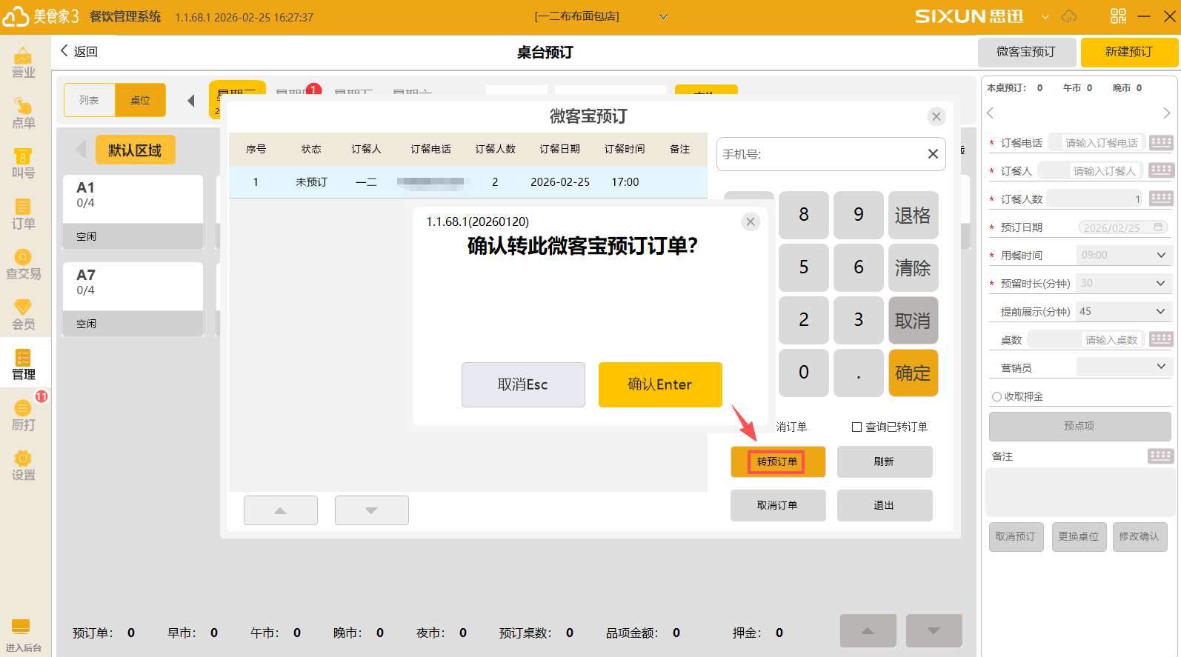The height and width of the screenshot is (657, 1181).
Task: Expand the 预留时长 dropdown
Action: pyautogui.click(x=1160, y=283)
